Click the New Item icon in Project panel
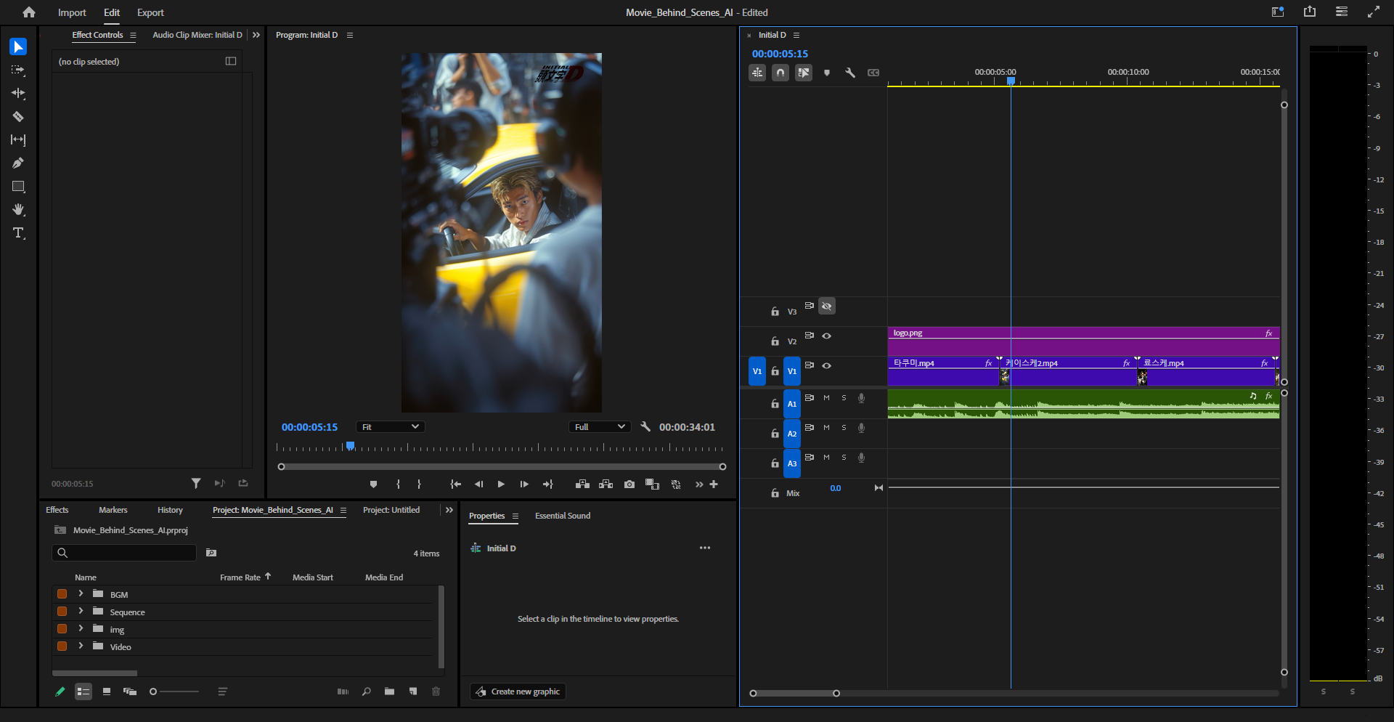 413,691
